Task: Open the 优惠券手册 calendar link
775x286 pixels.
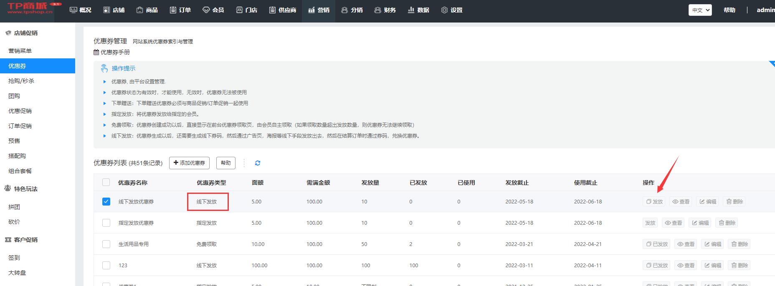Action: pos(111,52)
